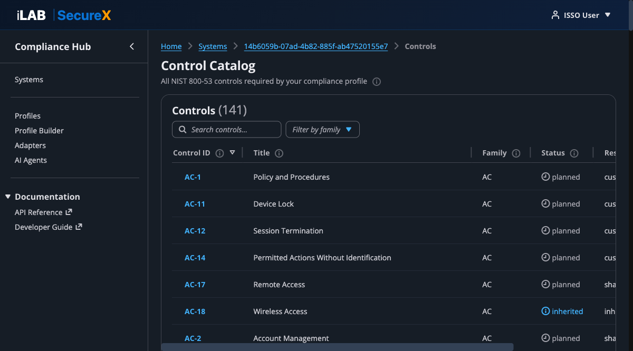Click the planned clock icon for AC-2
The height and width of the screenshot is (351, 633).
[545, 338]
